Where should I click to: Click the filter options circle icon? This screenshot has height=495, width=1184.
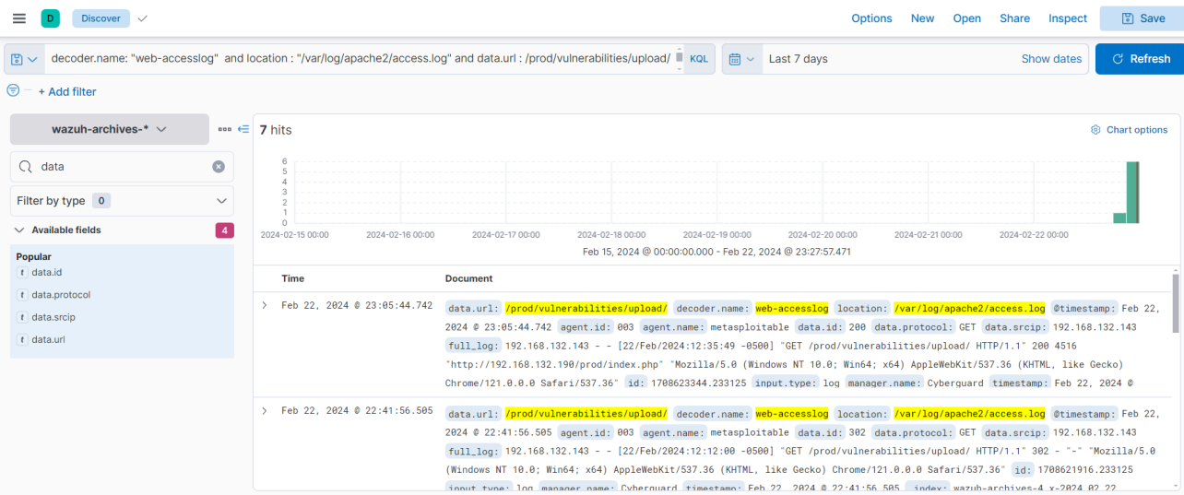click(13, 90)
